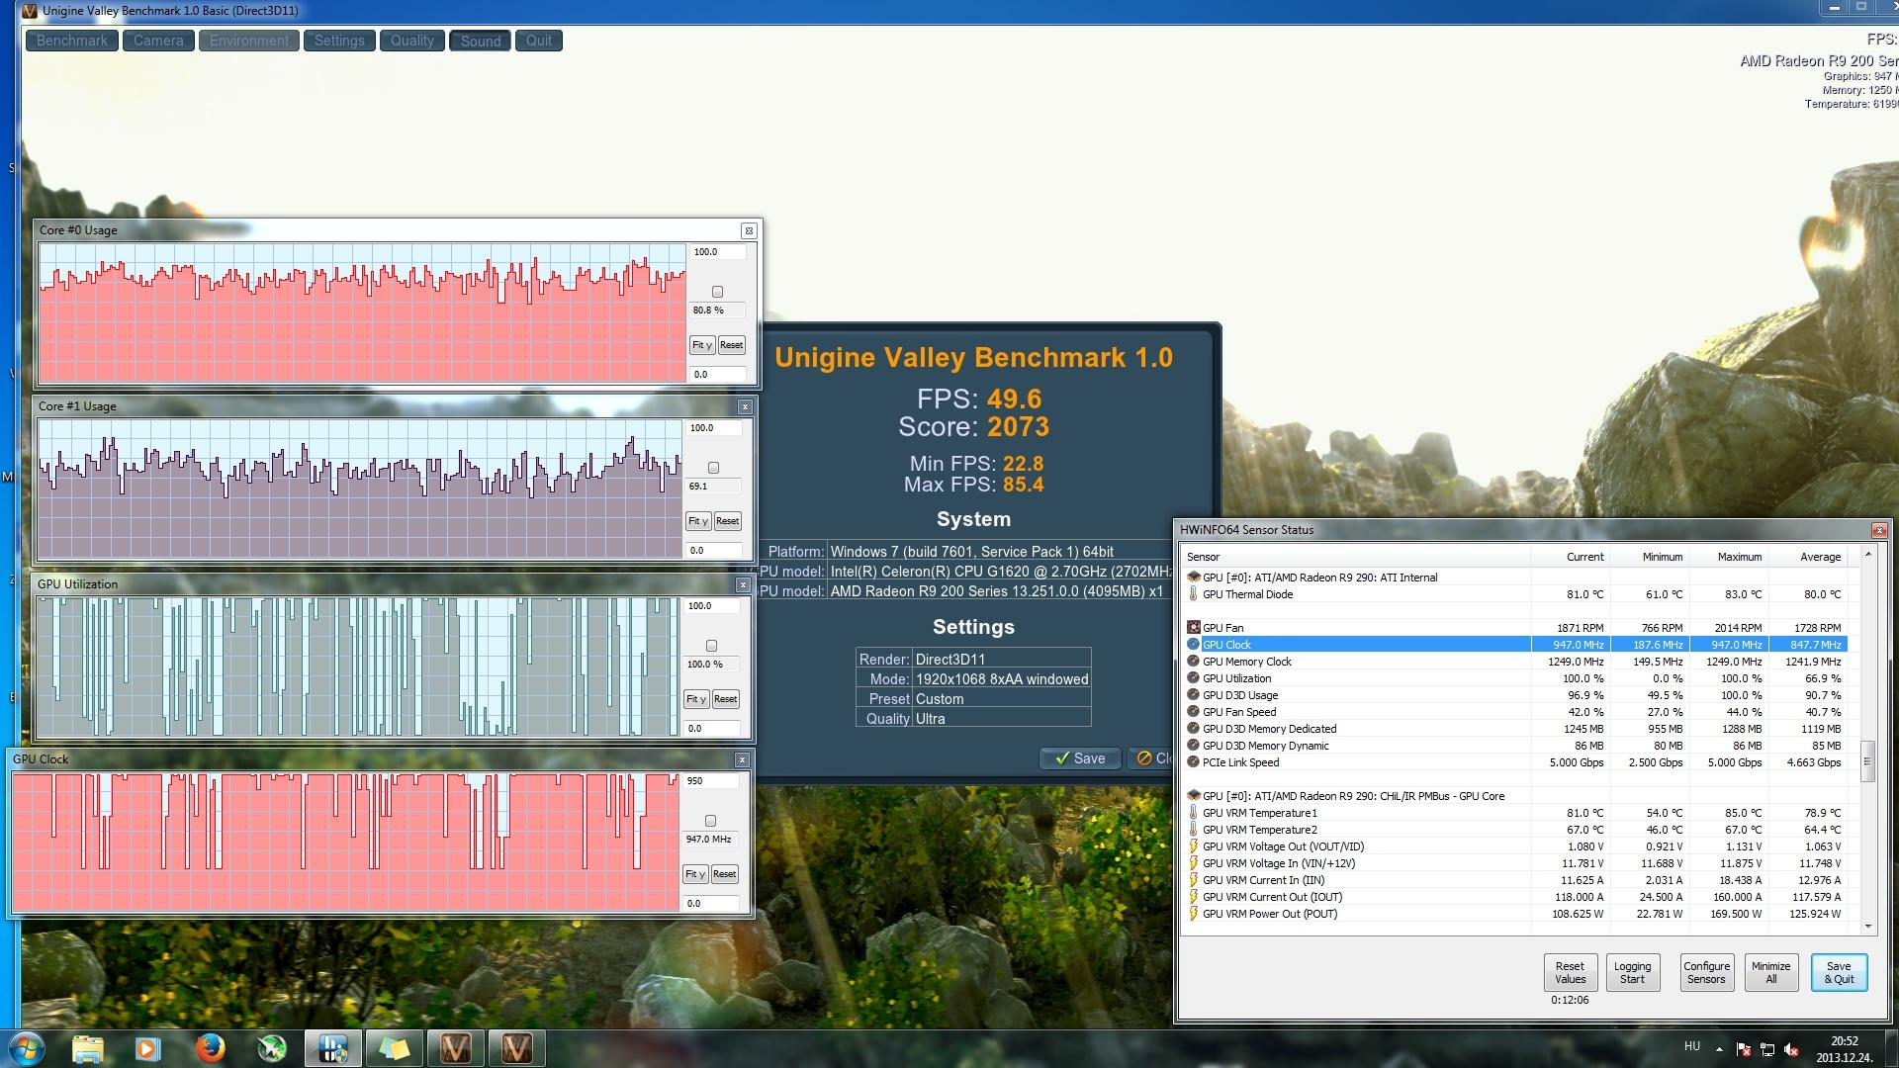Click the GPU Memory Clock sensor icon
Viewport: 1899px width, 1068px height.
[1193, 662]
